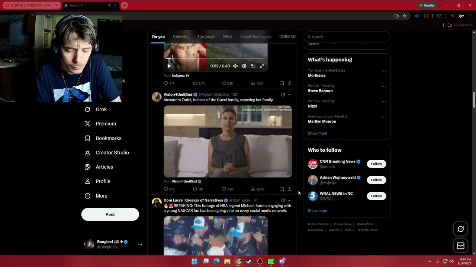476x267 pixels.
Task: Open Grok from the left sidebar
Action: pyautogui.click(x=96, y=109)
